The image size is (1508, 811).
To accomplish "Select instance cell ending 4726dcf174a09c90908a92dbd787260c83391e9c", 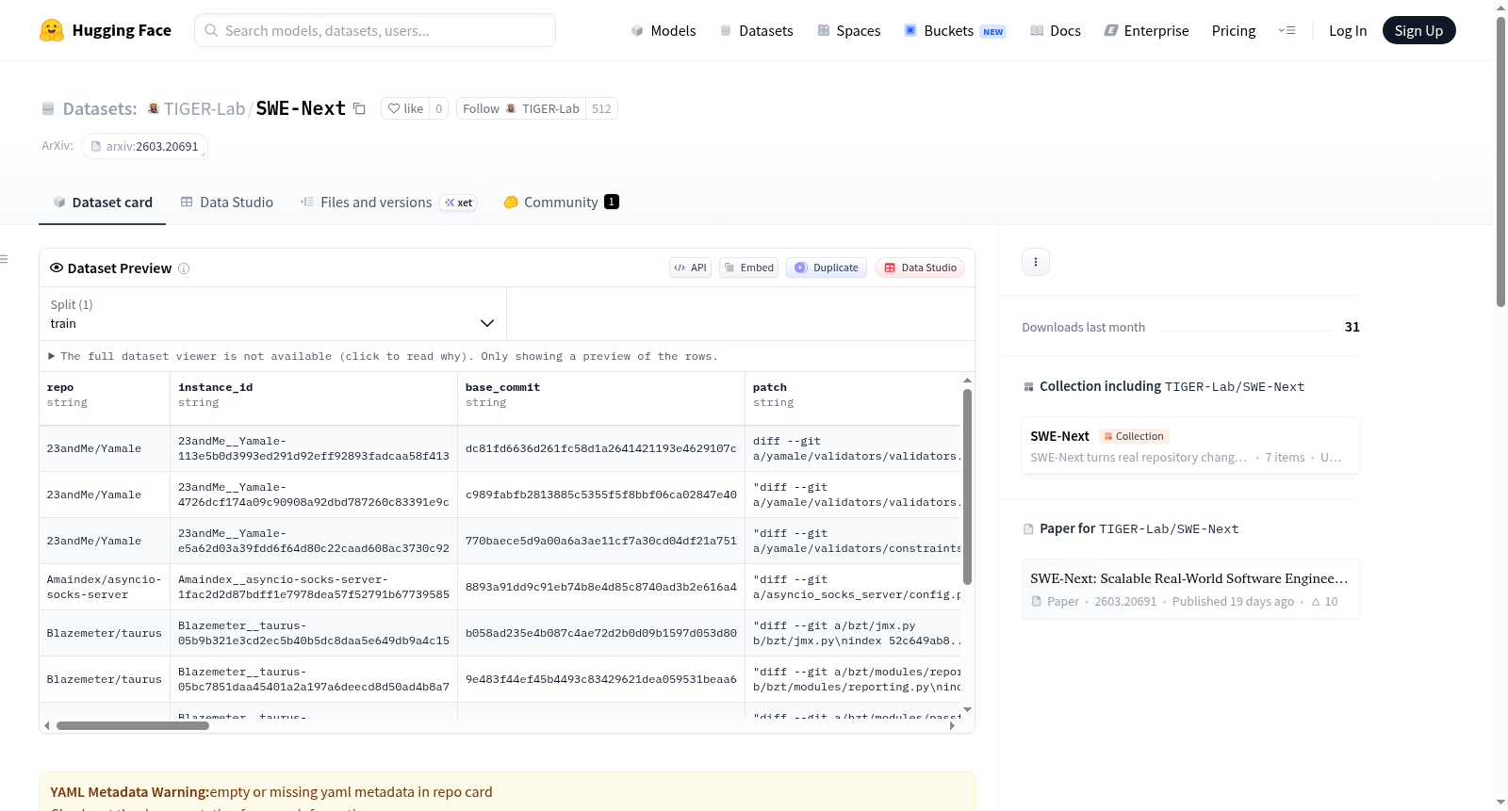I will 314,495.
